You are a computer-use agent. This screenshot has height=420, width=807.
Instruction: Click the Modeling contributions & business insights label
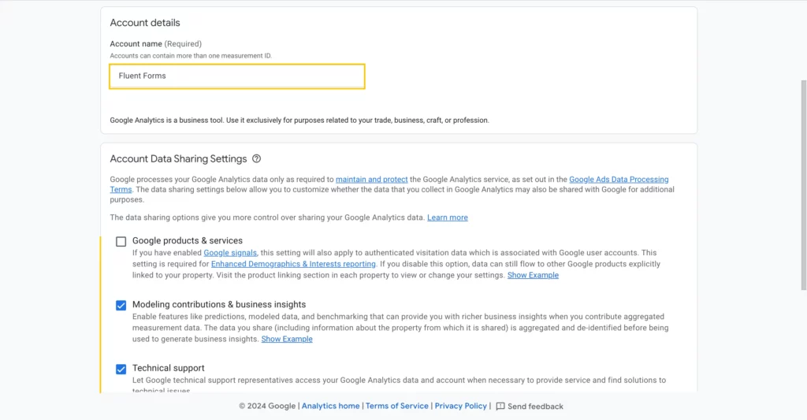tap(219, 304)
